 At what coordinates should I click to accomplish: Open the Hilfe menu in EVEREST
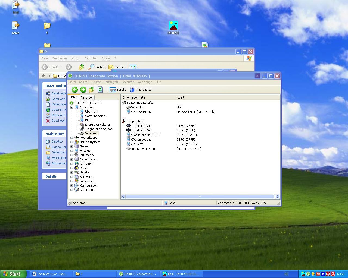tap(158, 82)
